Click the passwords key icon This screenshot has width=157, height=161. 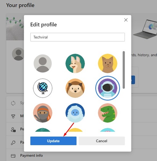13,143
